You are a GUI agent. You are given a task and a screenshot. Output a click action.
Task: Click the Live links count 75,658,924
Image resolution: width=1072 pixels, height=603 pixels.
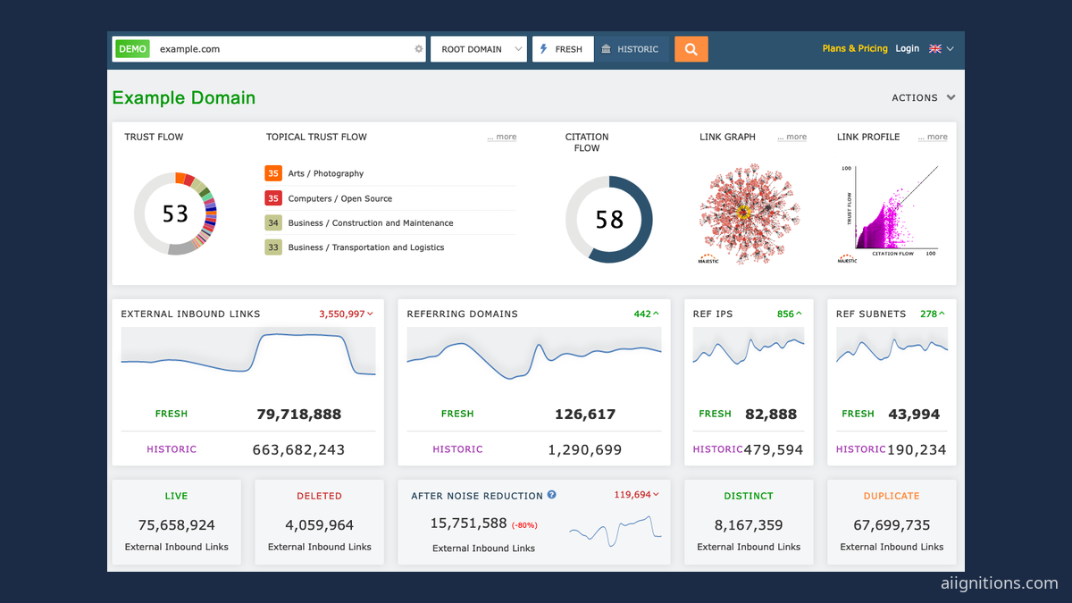point(176,525)
